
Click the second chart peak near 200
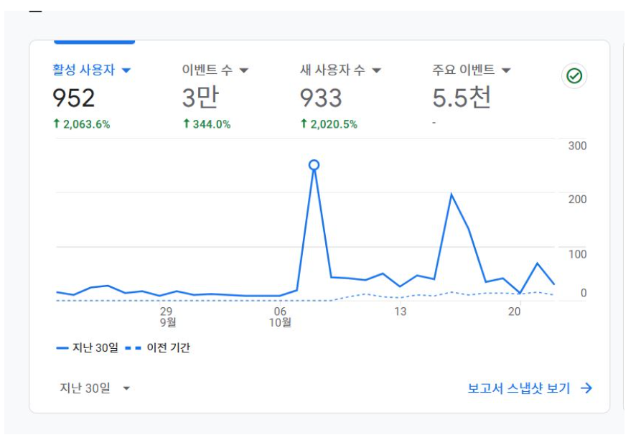(451, 195)
